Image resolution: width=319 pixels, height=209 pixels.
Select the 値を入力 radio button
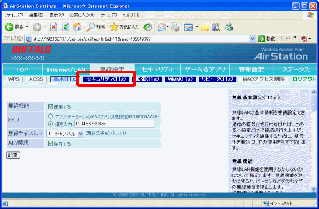pos(50,123)
